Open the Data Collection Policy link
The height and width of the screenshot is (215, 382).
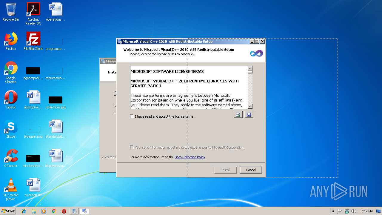click(190, 157)
